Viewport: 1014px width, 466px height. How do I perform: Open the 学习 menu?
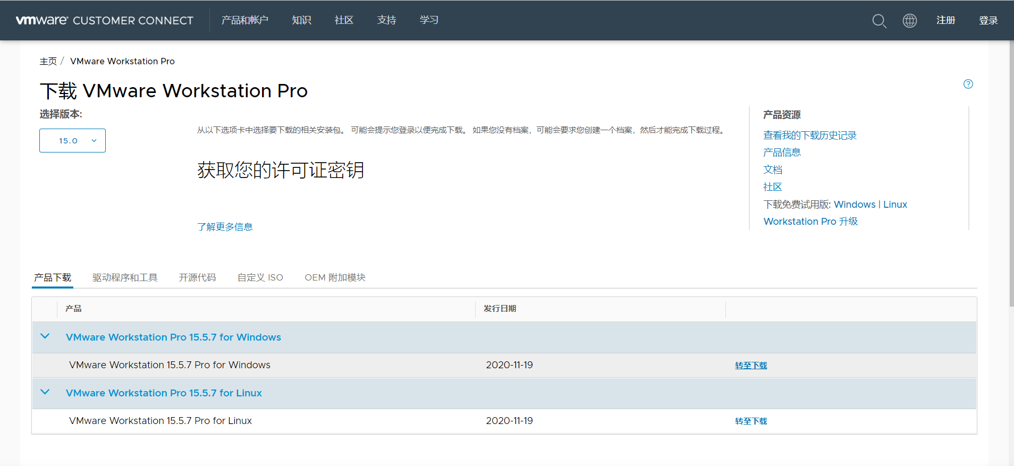tap(429, 20)
